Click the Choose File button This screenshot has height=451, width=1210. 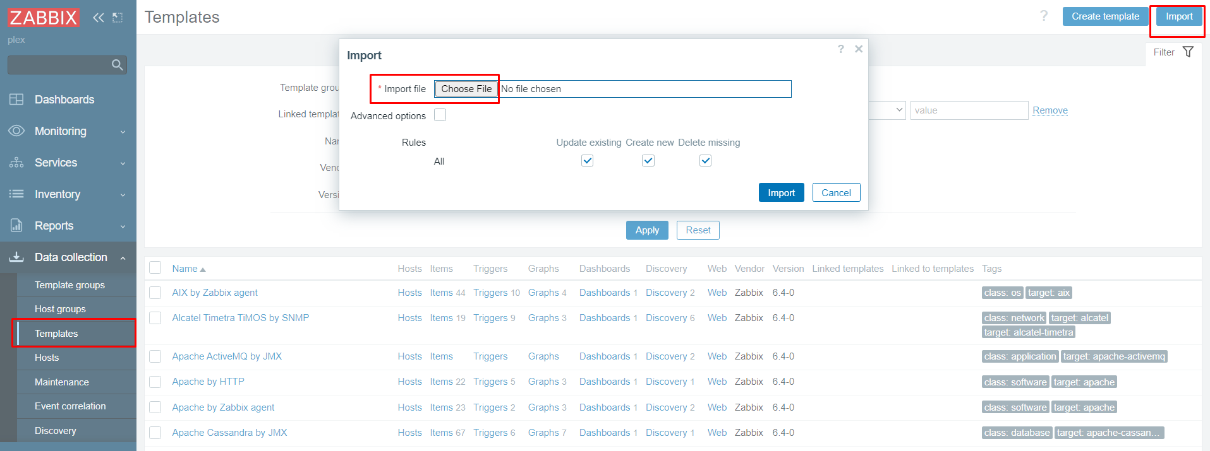[466, 89]
